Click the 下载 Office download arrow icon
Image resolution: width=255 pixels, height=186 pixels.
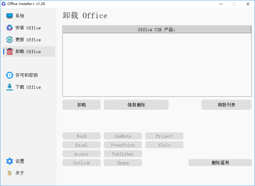(x=9, y=87)
